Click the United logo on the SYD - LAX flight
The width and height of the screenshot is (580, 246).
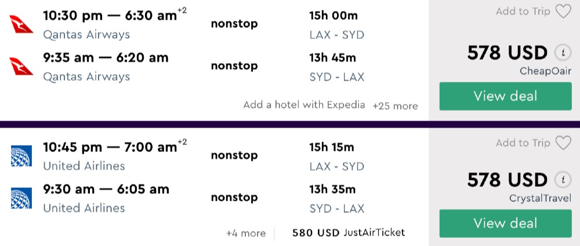[21, 198]
